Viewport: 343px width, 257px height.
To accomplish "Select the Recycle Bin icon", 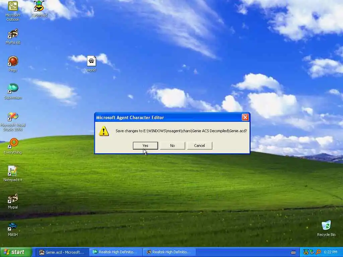I will tap(326, 229).
